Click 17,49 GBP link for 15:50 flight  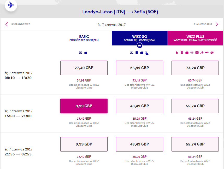(x=84, y=119)
